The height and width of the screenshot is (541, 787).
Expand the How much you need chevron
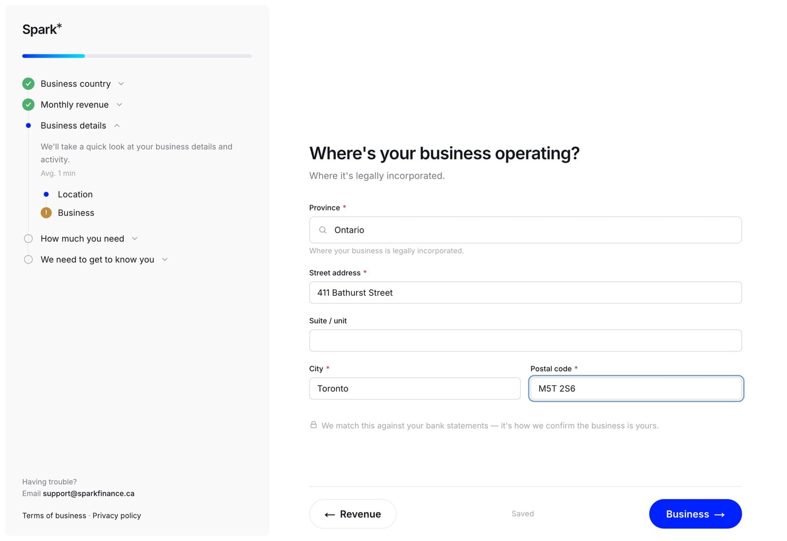[135, 239]
